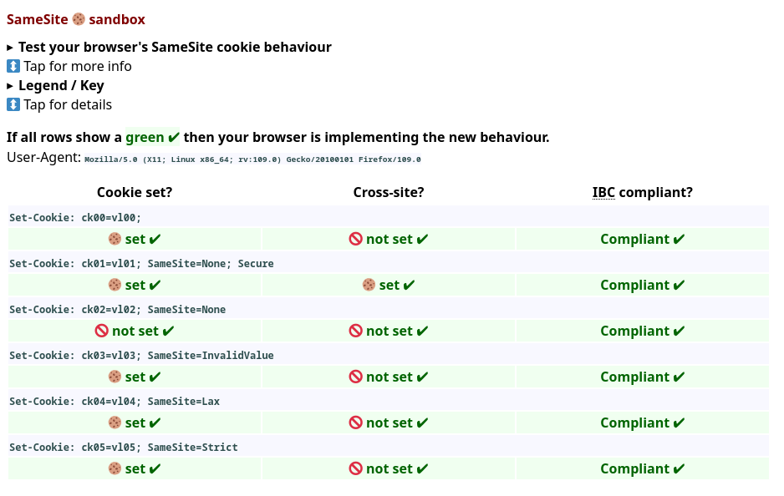Click the prohibition icon in the ck02 'not set' cell
Image resolution: width=784 pixels, height=496 pixels.
[101, 330]
